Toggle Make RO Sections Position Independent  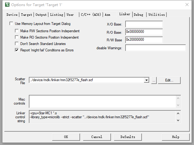[17, 37]
